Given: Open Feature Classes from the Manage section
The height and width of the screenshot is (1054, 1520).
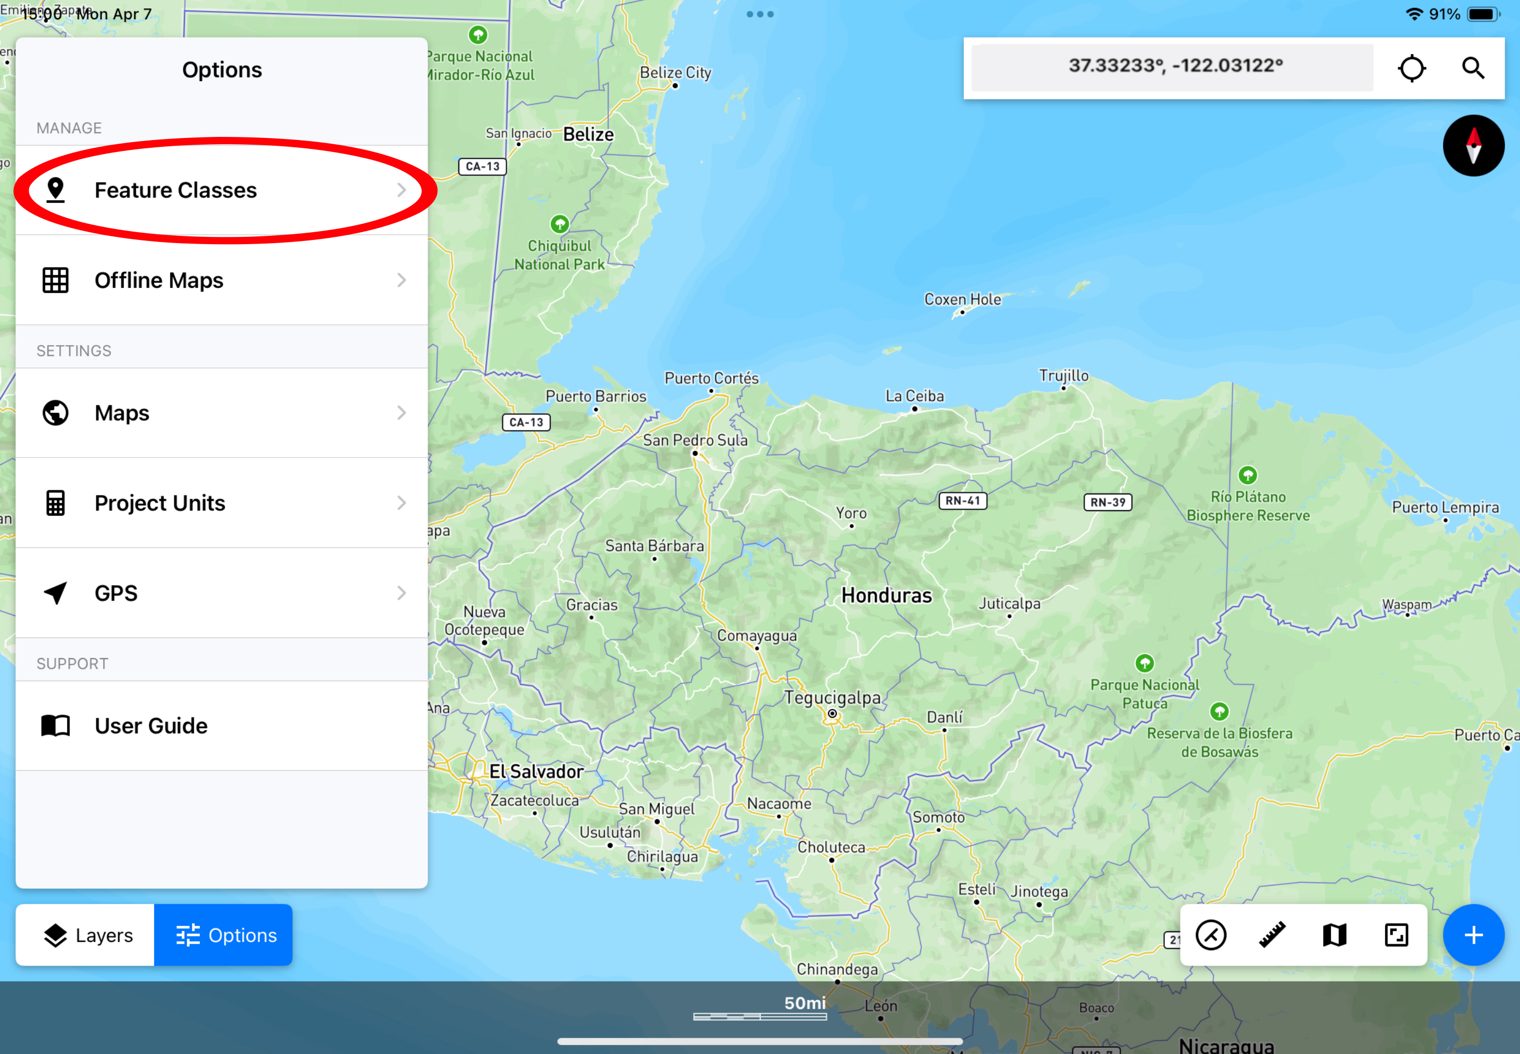Looking at the screenshot, I should point(221,190).
